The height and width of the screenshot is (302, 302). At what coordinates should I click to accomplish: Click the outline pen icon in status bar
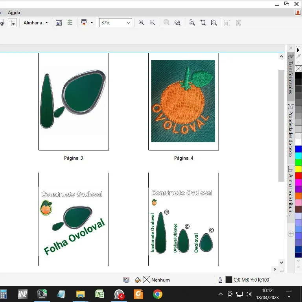(220, 280)
